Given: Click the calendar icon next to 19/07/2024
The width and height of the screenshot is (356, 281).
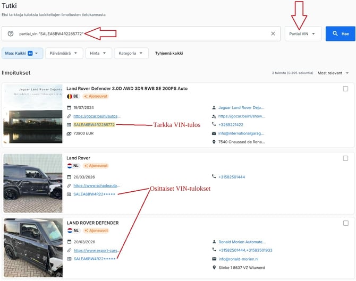Looking at the screenshot, I should 69,108.
